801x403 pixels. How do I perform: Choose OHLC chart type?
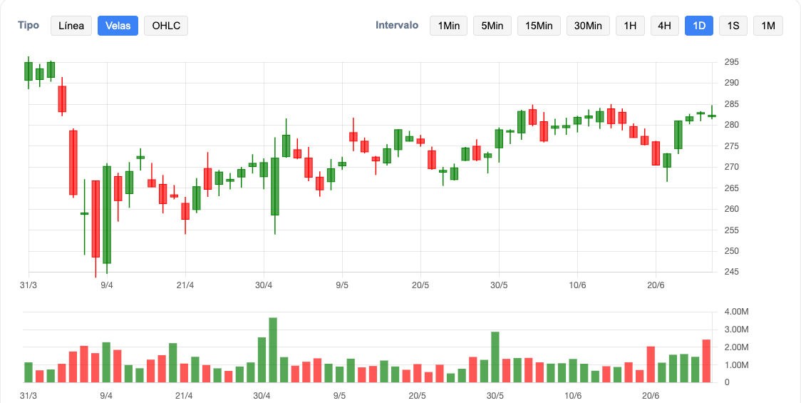166,26
